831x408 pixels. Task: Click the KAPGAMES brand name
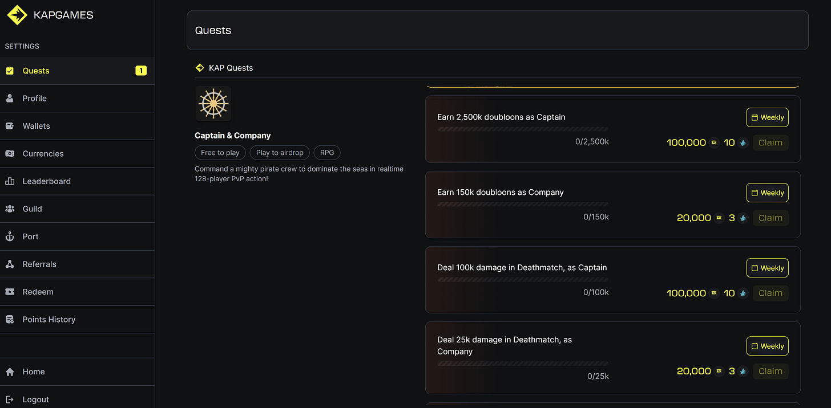point(63,15)
